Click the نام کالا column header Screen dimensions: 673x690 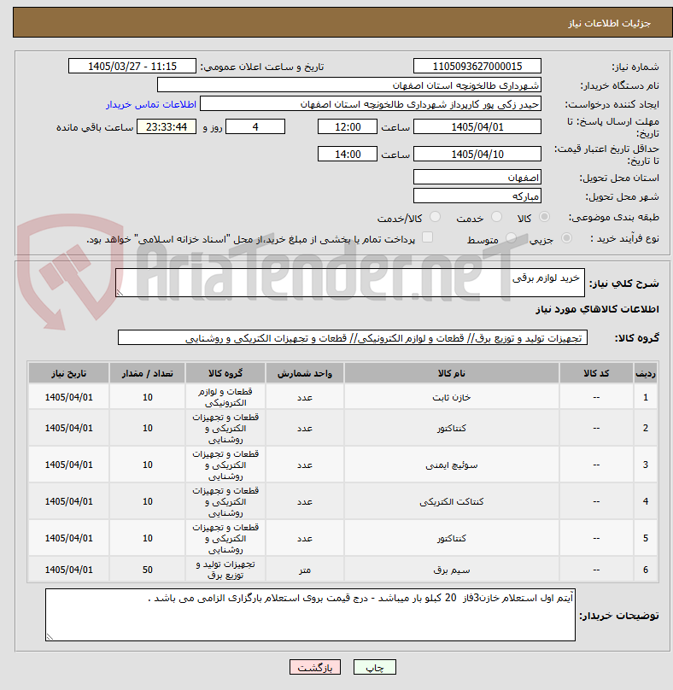point(452,373)
